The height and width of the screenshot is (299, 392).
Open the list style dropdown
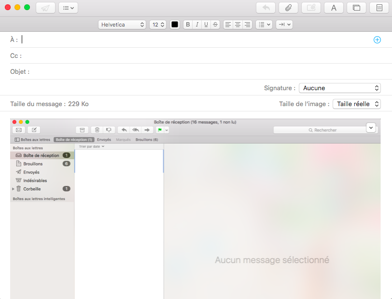coord(264,25)
